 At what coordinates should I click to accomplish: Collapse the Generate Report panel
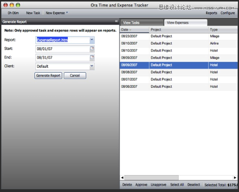point(116,21)
